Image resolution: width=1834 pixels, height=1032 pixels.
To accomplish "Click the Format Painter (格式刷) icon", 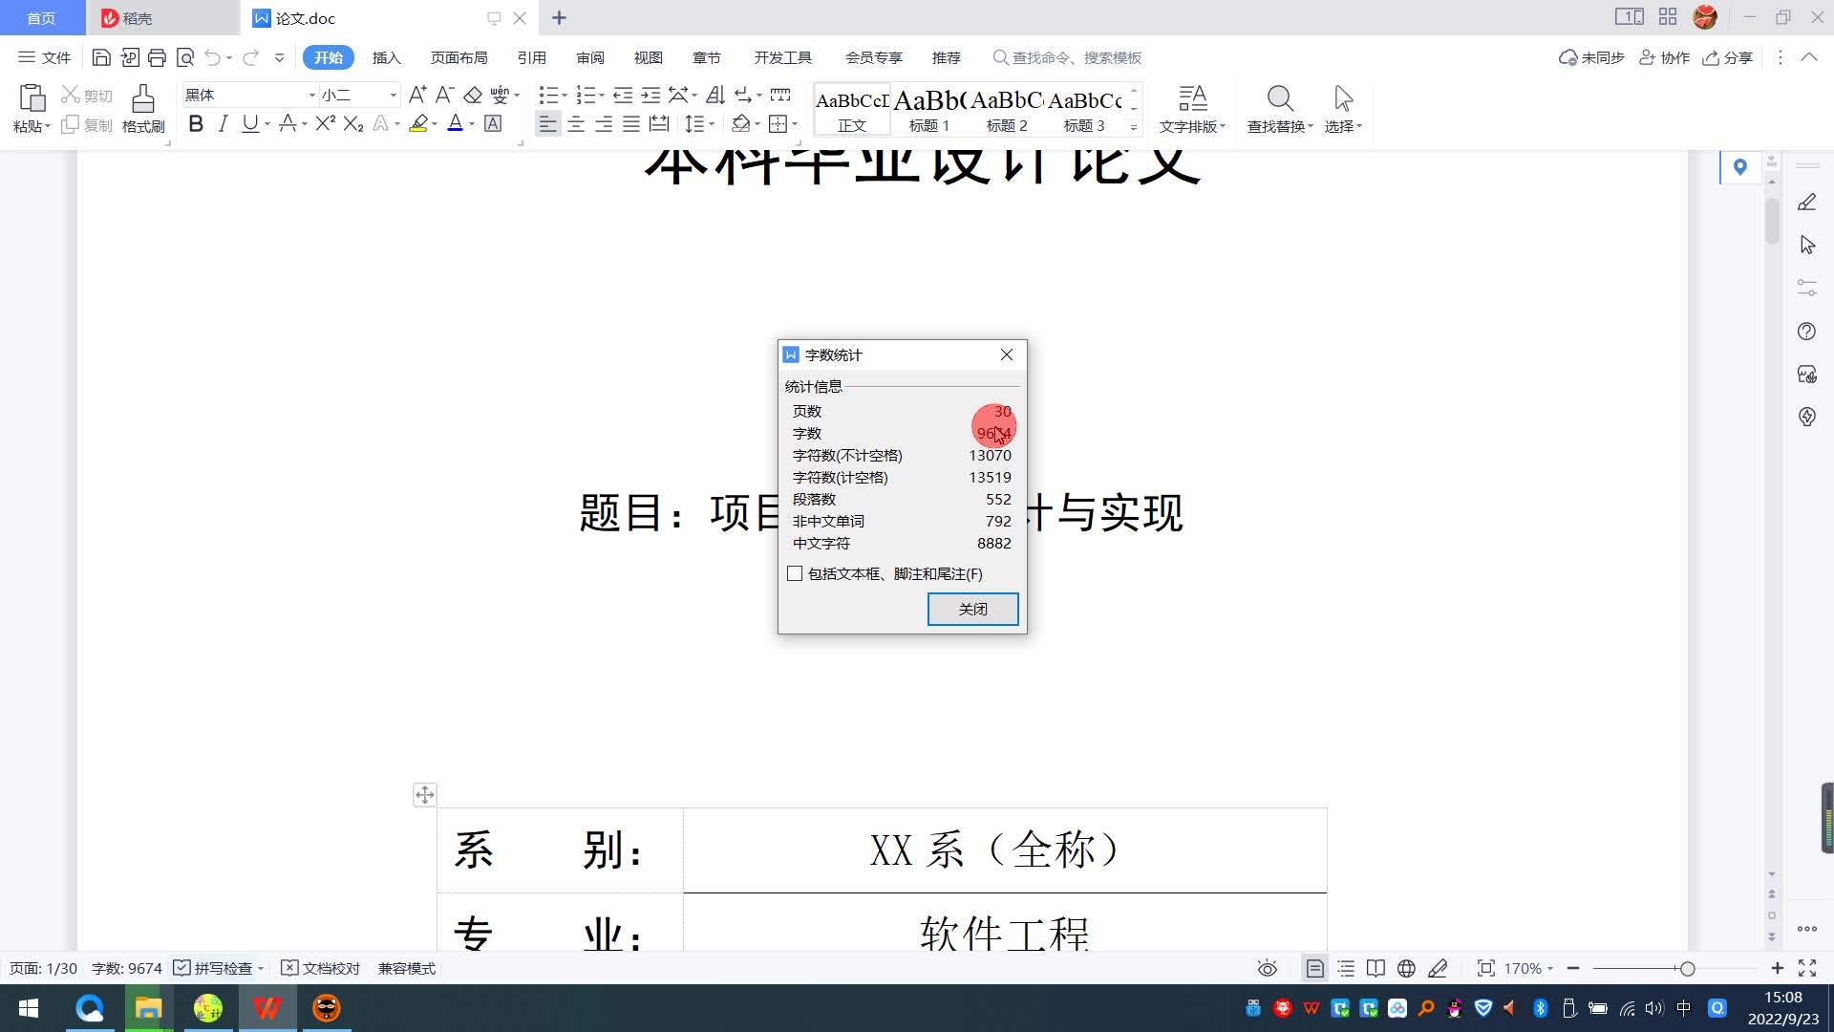I will click(x=143, y=98).
